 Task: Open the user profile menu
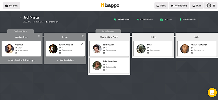(211, 6)
